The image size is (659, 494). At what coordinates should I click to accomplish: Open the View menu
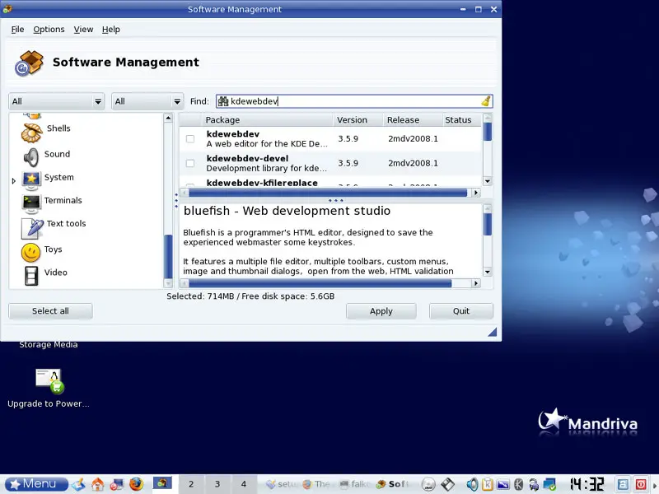[83, 30]
